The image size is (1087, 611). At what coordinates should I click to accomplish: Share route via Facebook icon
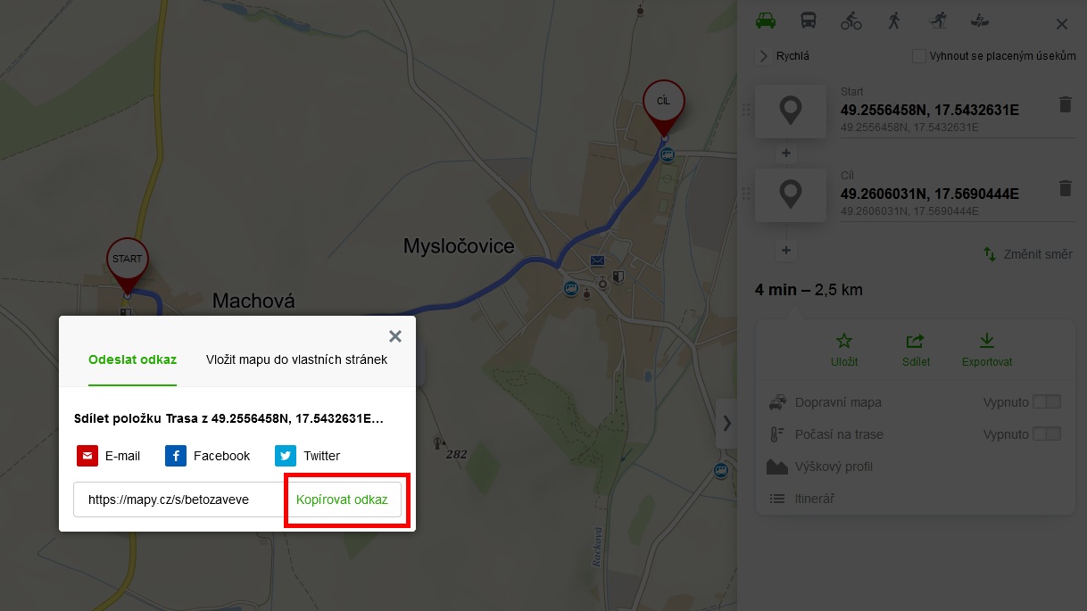[176, 456]
